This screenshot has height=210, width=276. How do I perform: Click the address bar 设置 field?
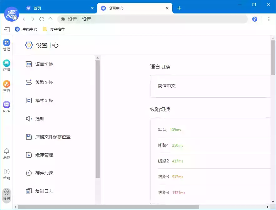point(153,19)
